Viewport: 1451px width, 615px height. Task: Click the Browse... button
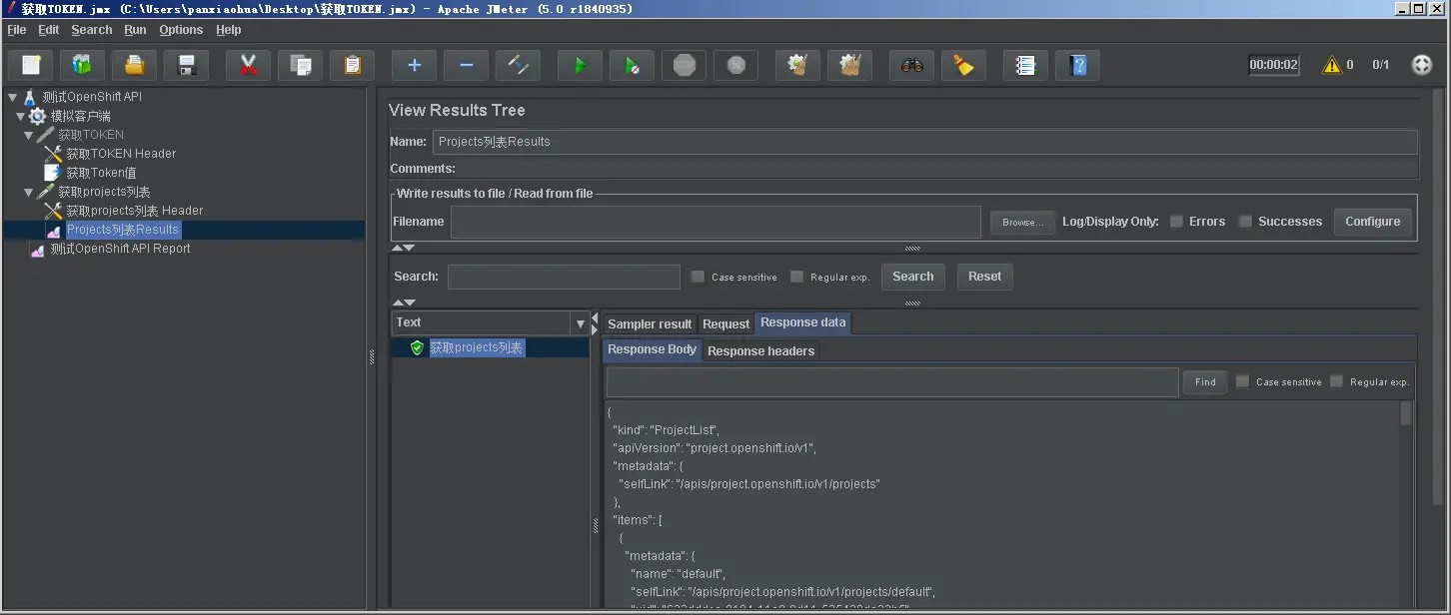(x=1022, y=222)
